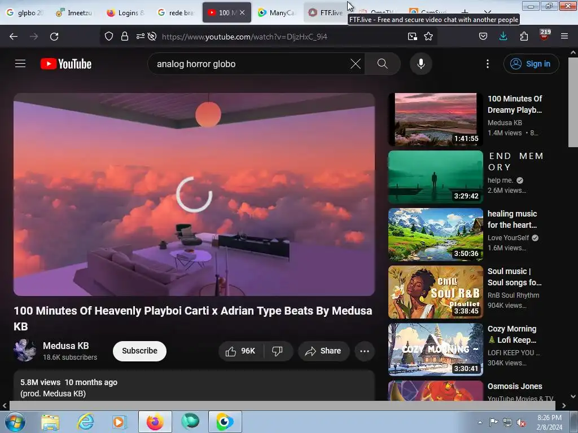Image resolution: width=578 pixels, height=433 pixels.
Task: Open the YouTube guide hamburger menu
Action: coord(20,64)
